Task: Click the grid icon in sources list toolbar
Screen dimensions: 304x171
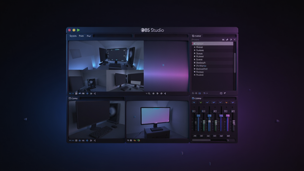Action: 223,39
